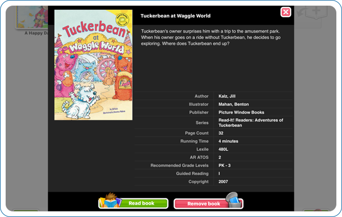This screenshot has width=342, height=217.
Task: Click the illustrator value Mahan, Benton
Action: [234, 104]
